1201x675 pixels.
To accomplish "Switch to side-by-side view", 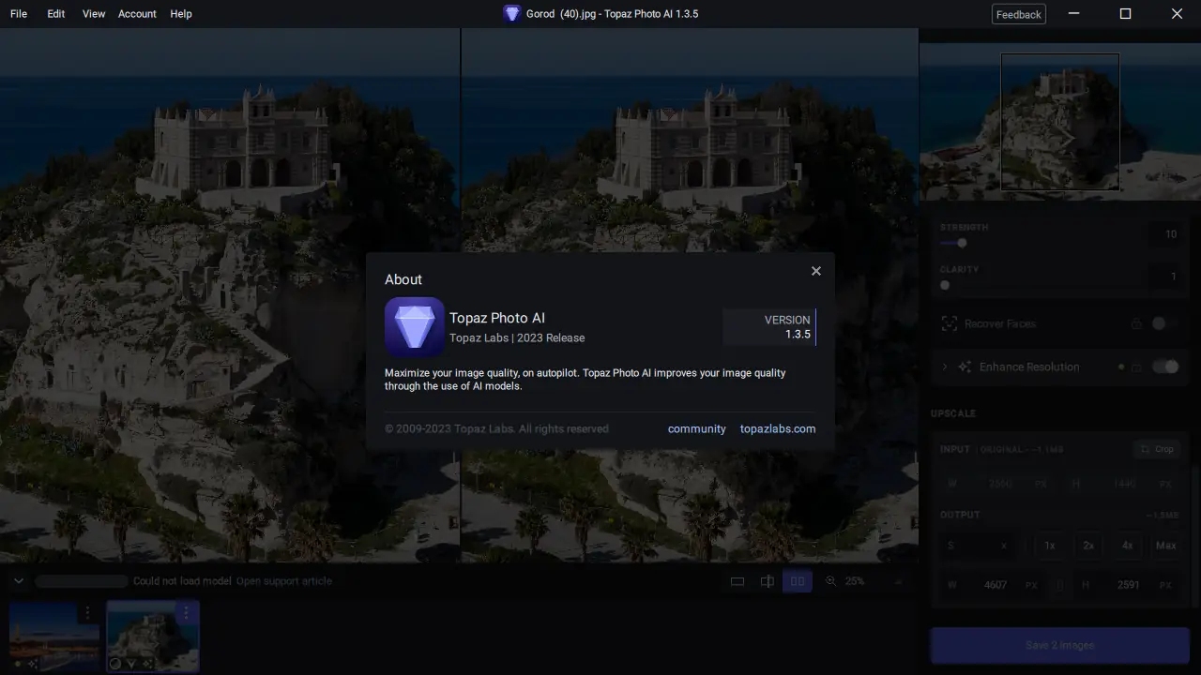I will [x=798, y=581].
